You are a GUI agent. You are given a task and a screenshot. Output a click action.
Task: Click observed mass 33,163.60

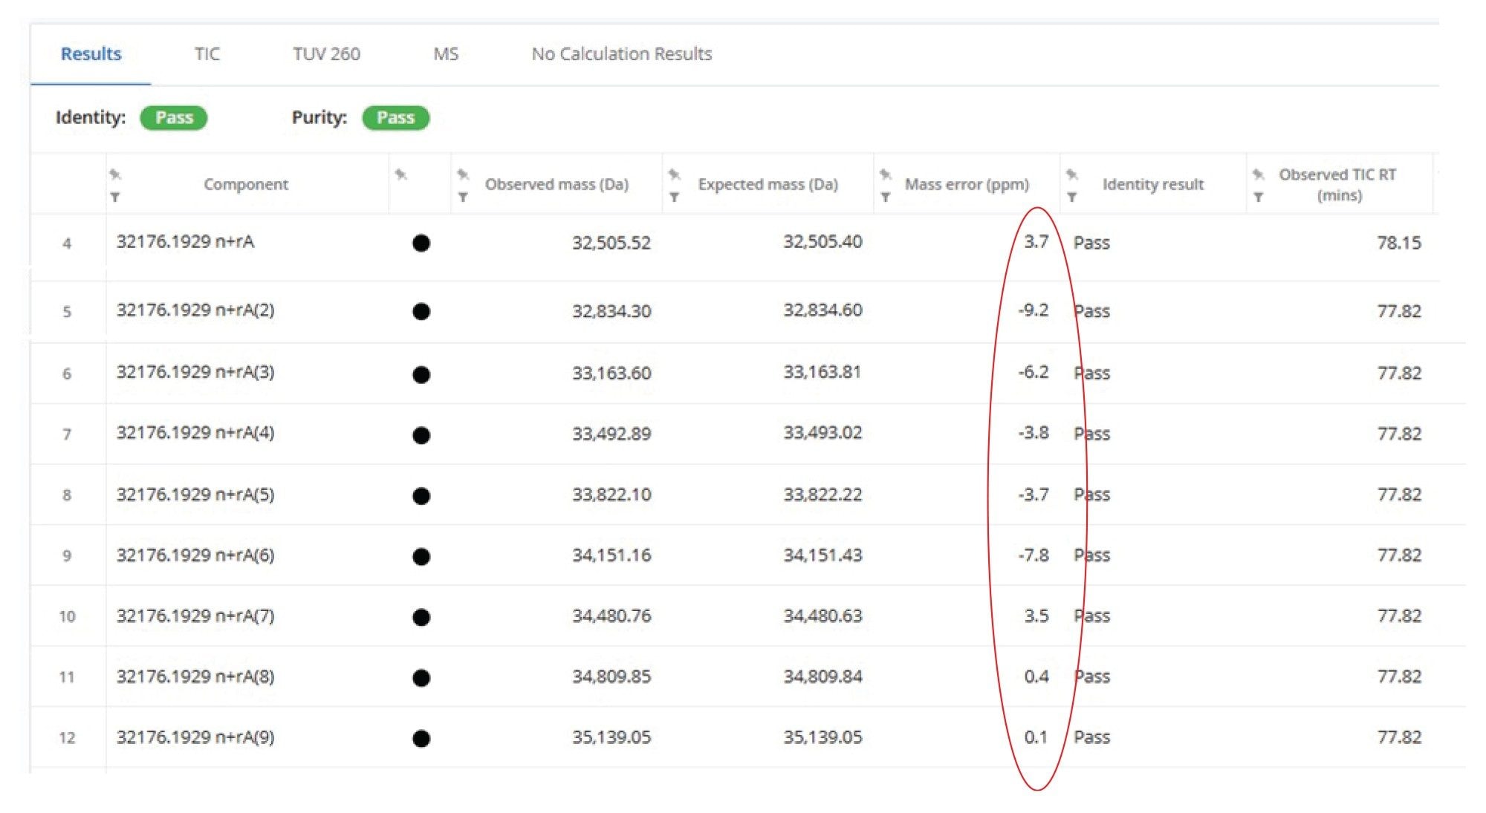point(611,373)
